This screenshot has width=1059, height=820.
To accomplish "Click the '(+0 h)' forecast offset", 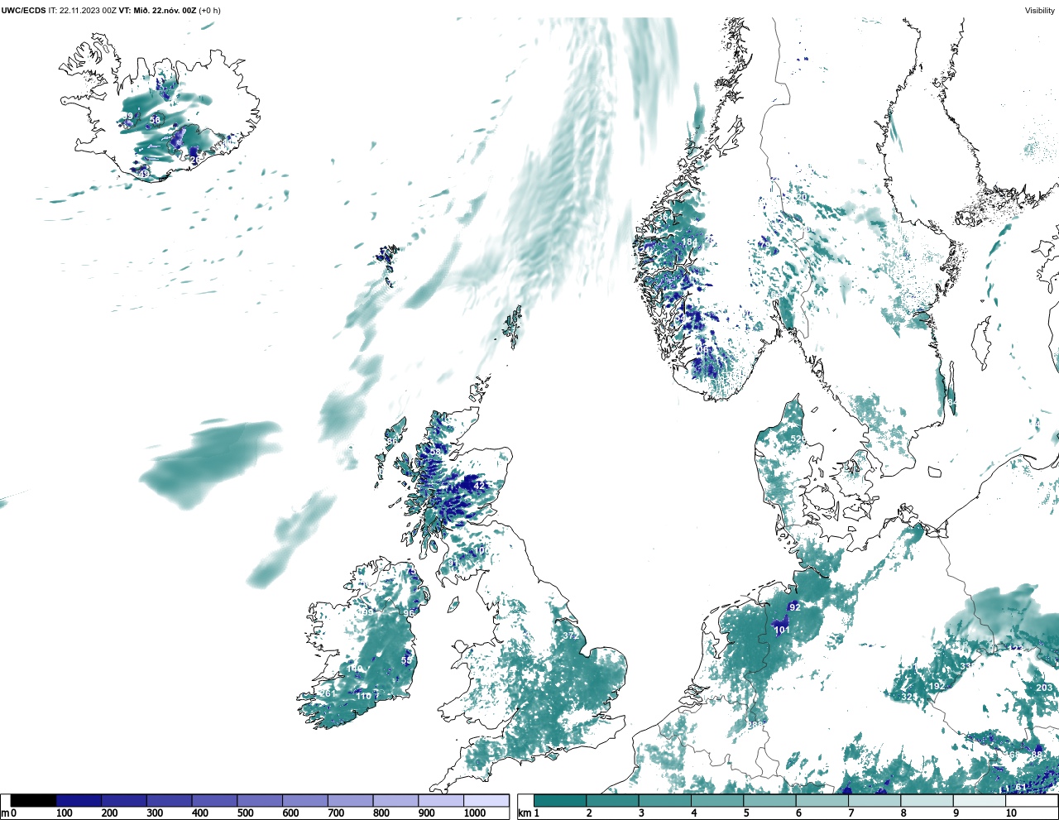I will [210, 10].
